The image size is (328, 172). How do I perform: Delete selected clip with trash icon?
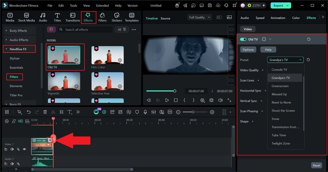click(45, 112)
